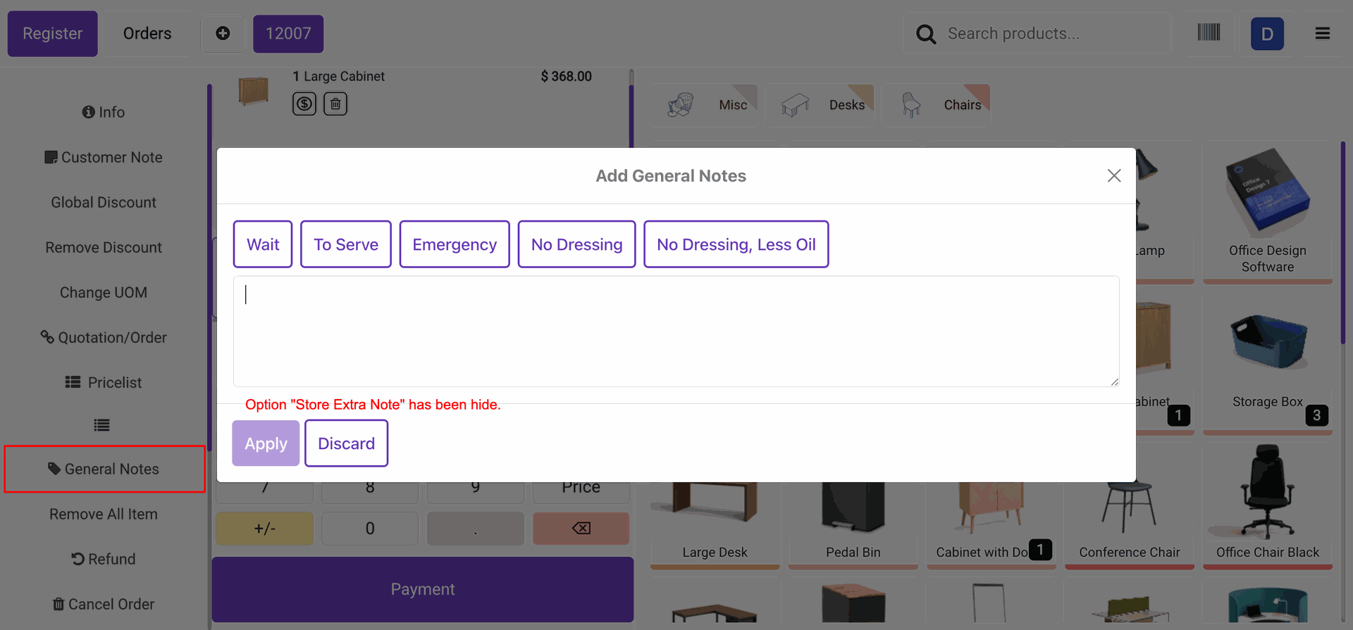Click the backspace key on numpad
Screen dimensions: 1353x630
click(x=581, y=529)
